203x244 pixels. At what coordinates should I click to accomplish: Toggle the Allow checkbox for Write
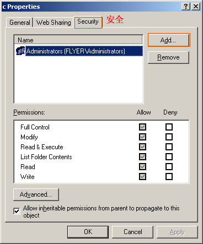(x=142, y=176)
